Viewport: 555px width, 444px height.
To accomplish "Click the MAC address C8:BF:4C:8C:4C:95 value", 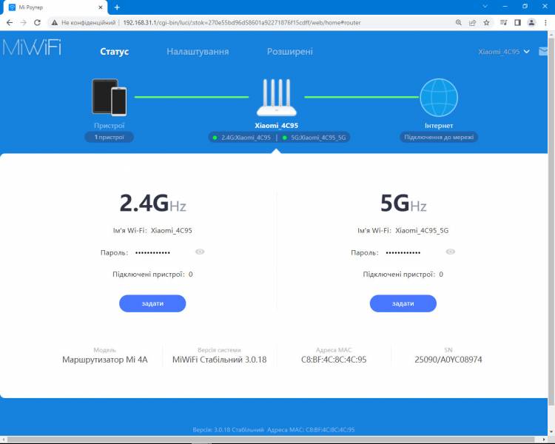I will [x=334, y=360].
